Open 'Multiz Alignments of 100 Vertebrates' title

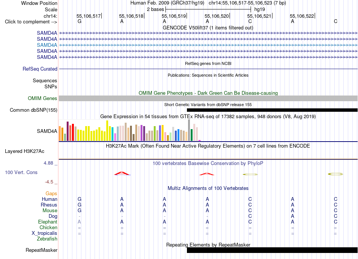[208, 188]
